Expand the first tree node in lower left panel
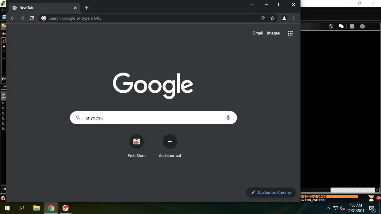 tap(4, 103)
